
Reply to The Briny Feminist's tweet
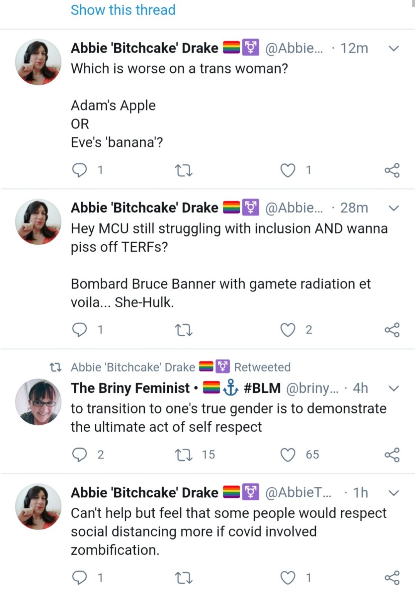80,455
